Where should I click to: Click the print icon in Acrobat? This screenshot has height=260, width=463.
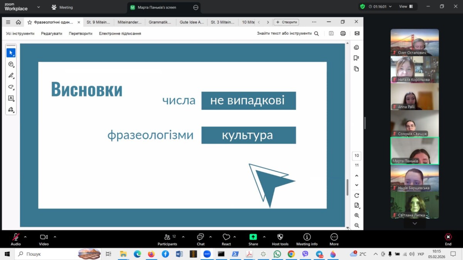click(x=343, y=34)
